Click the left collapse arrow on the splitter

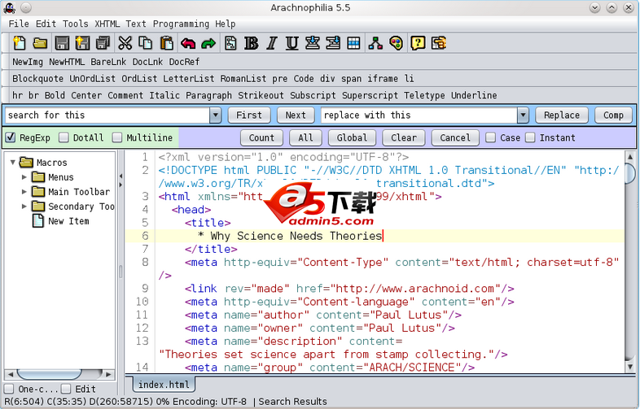point(121,176)
